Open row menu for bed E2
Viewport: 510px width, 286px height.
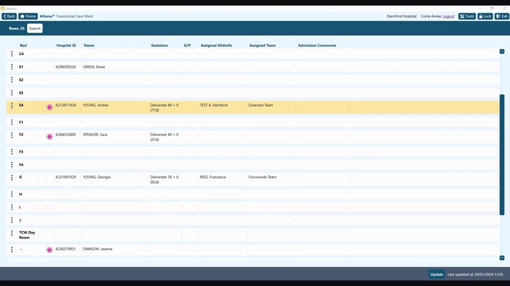pos(12,80)
